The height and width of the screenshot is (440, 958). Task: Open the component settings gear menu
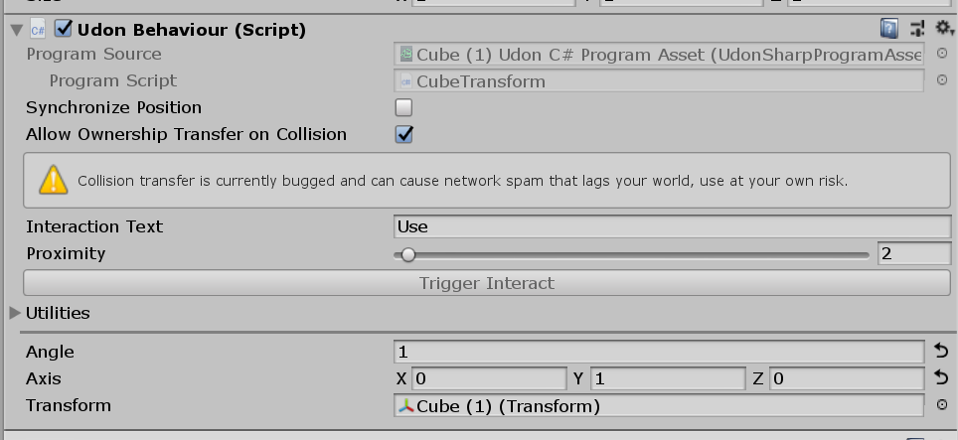[942, 30]
